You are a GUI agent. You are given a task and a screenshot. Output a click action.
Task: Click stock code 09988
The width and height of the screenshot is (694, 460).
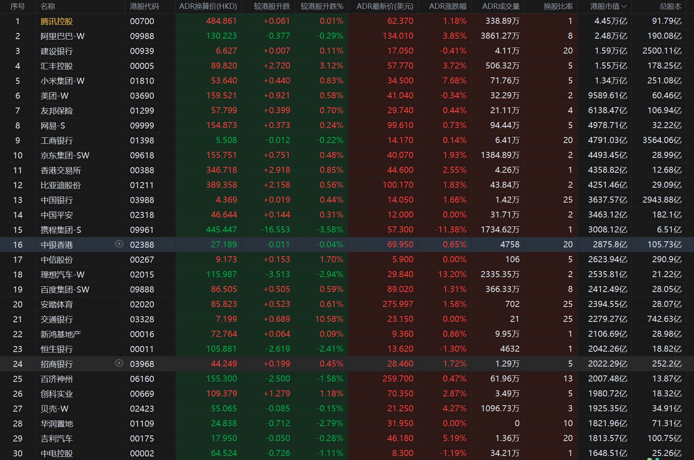point(142,36)
